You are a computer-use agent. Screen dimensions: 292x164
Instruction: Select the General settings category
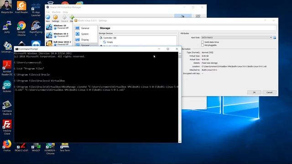(86, 28)
